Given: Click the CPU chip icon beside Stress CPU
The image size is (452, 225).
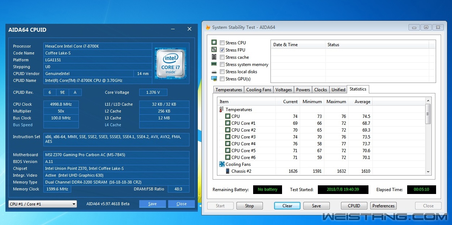Looking at the screenshot, I should click(x=214, y=43).
